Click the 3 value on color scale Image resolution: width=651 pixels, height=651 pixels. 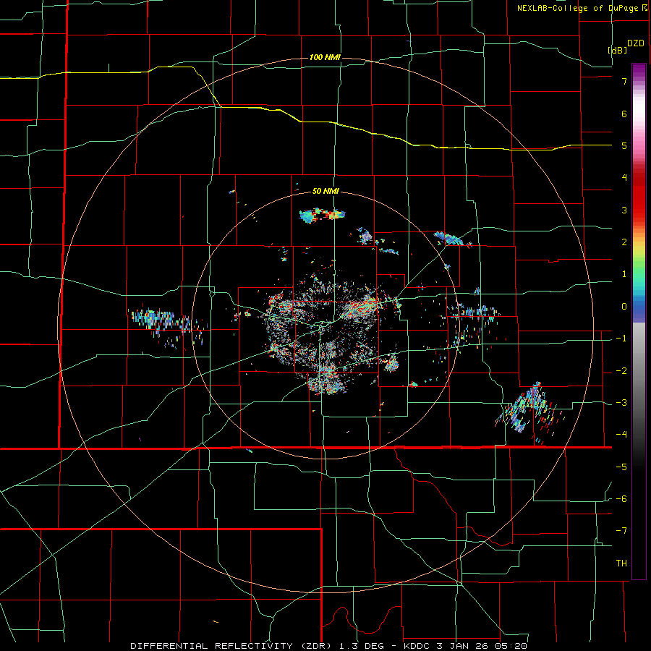(x=624, y=210)
